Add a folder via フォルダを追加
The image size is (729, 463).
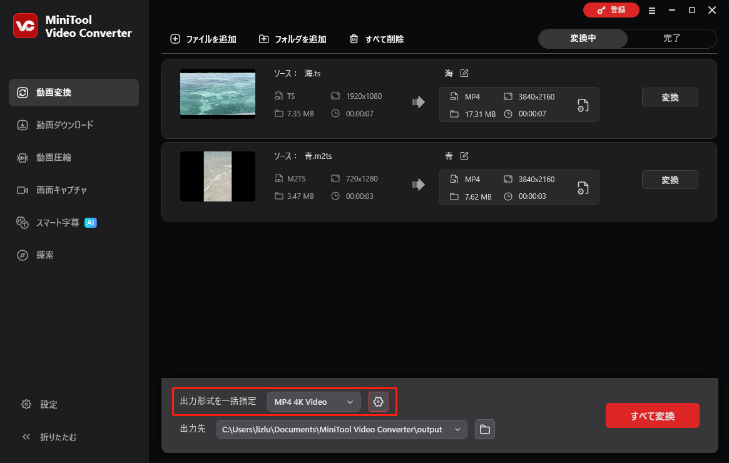(x=292, y=39)
